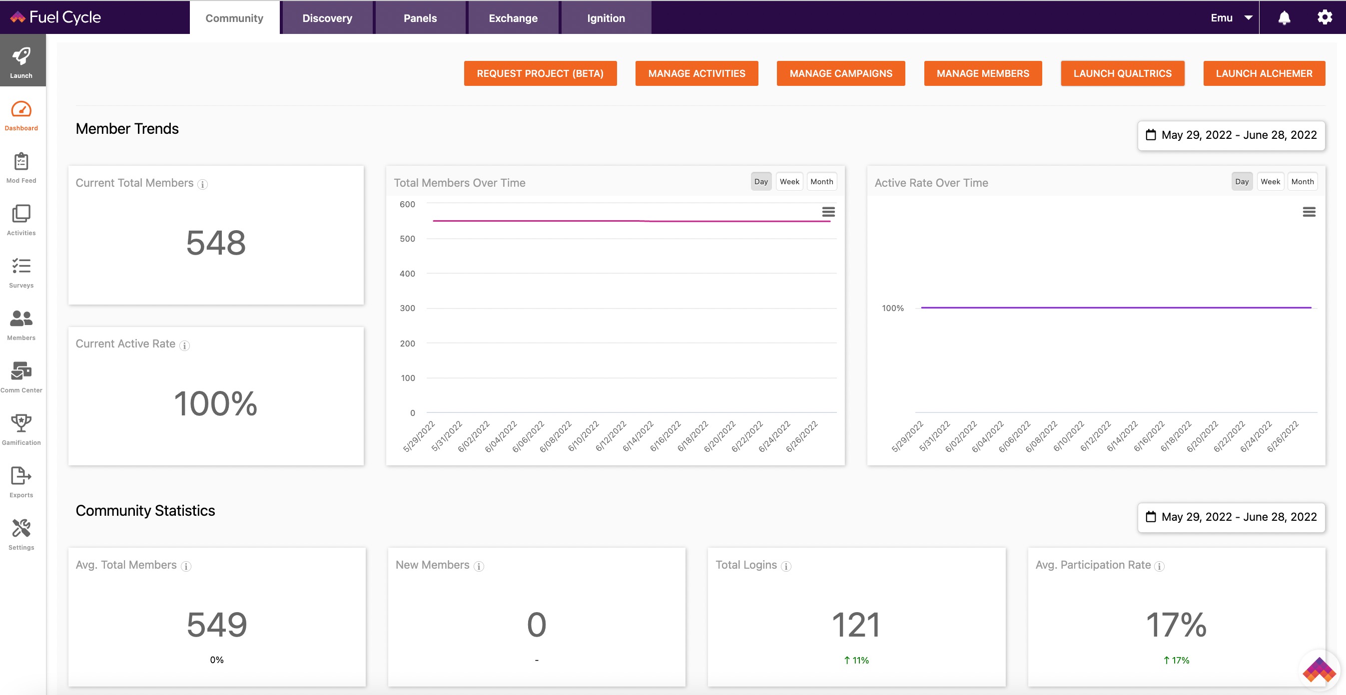The height and width of the screenshot is (695, 1346).
Task: Open Gamification trophy icon
Action: coord(21,423)
